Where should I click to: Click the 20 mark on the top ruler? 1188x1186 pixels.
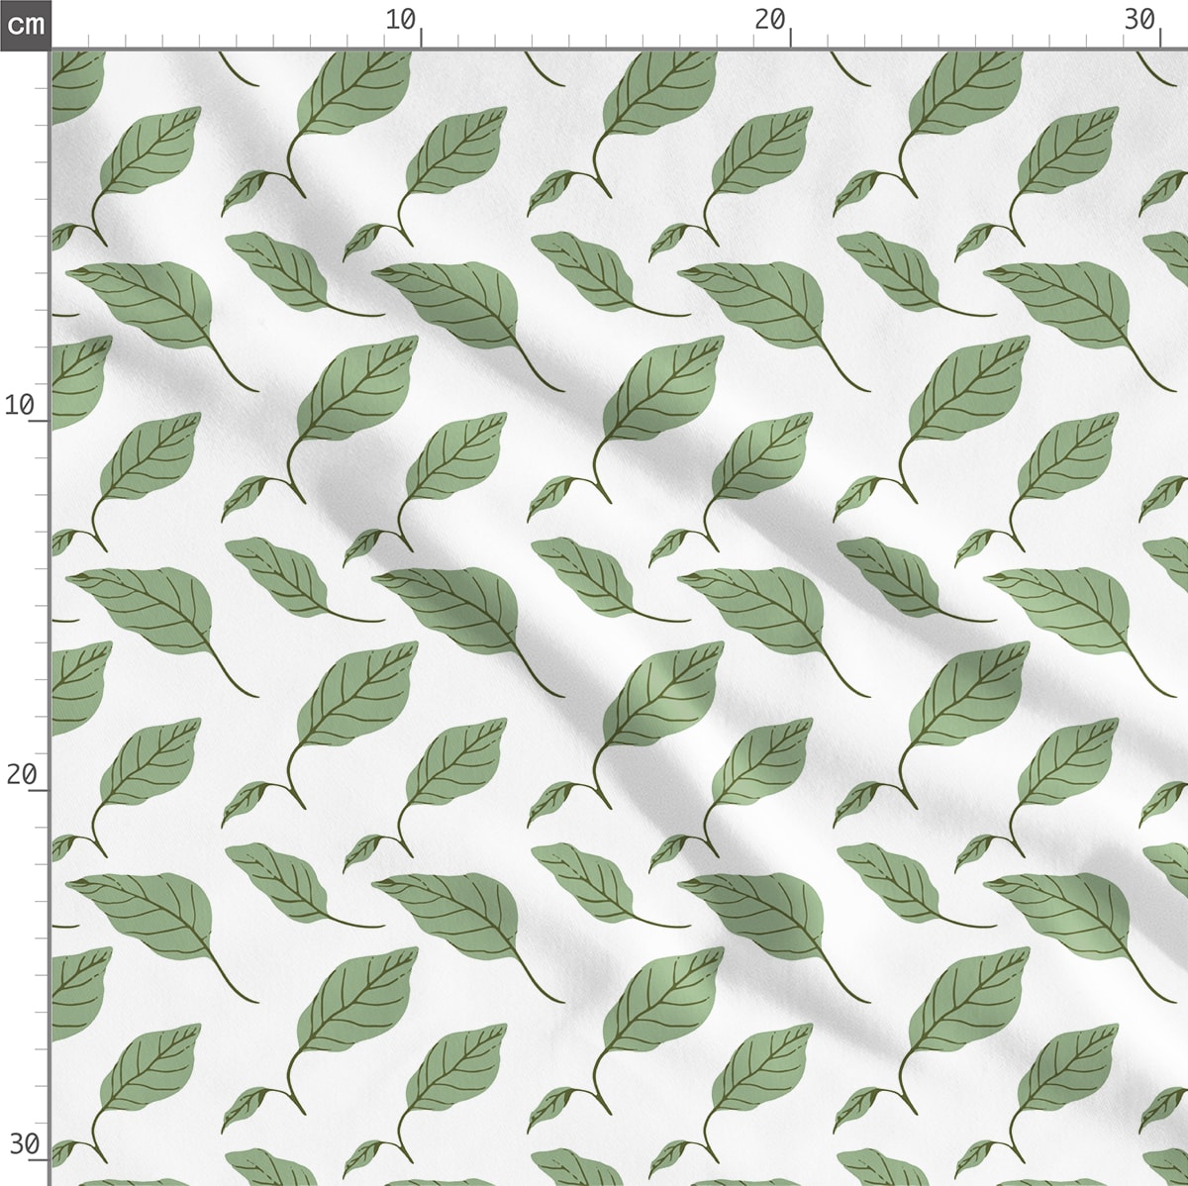pyautogui.click(x=769, y=19)
